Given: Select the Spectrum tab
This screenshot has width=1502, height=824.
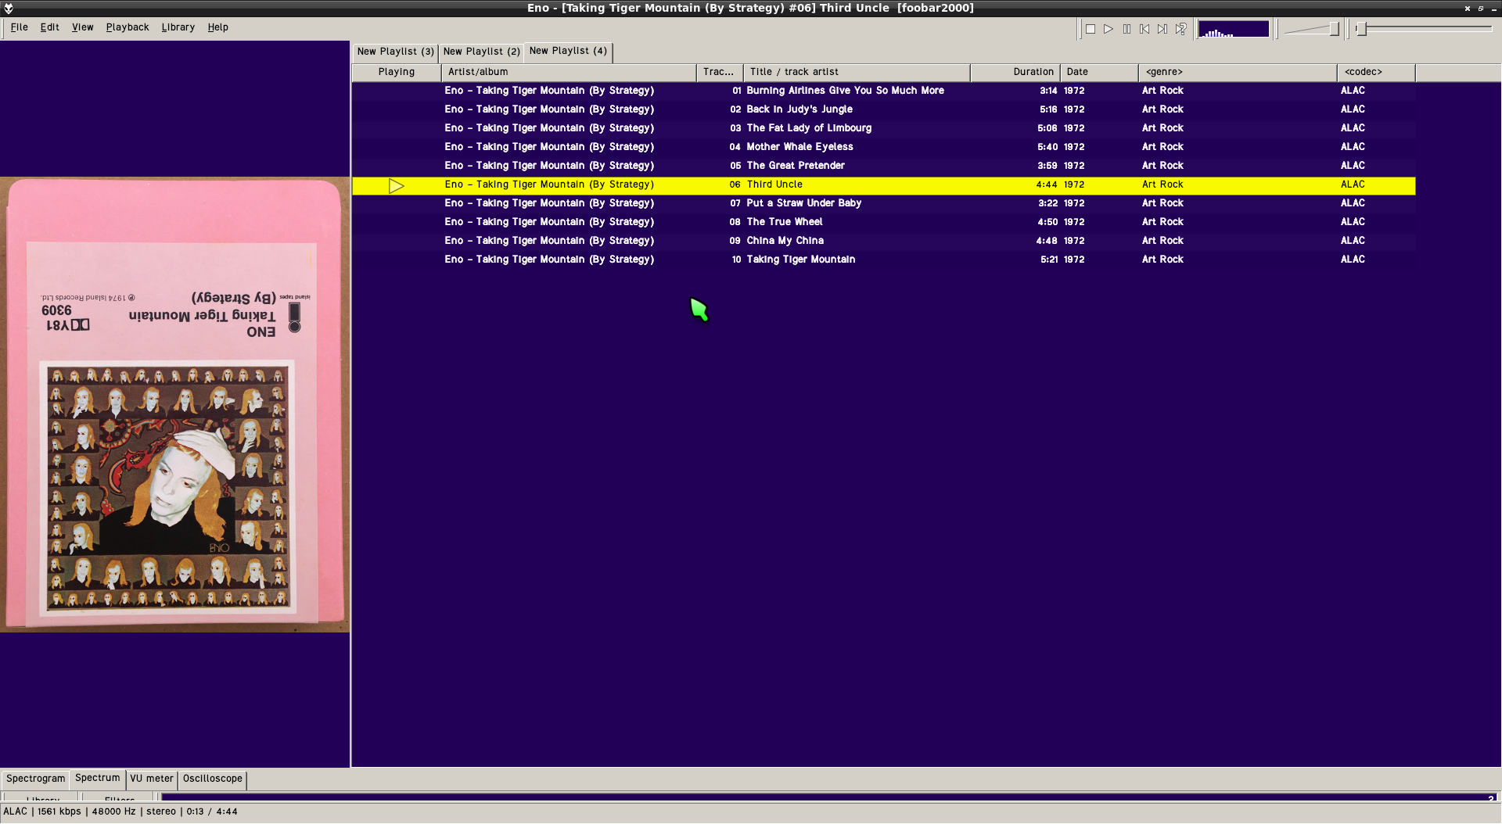Looking at the screenshot, I should 98,778.
